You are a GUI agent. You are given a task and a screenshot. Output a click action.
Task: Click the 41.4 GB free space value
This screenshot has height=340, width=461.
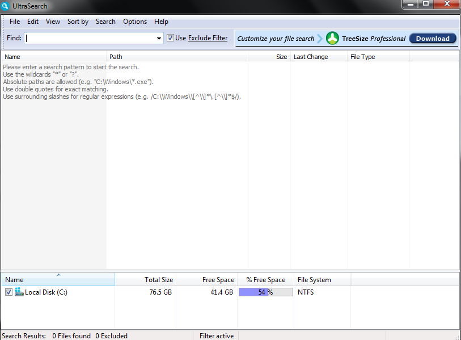coord(222,292)
